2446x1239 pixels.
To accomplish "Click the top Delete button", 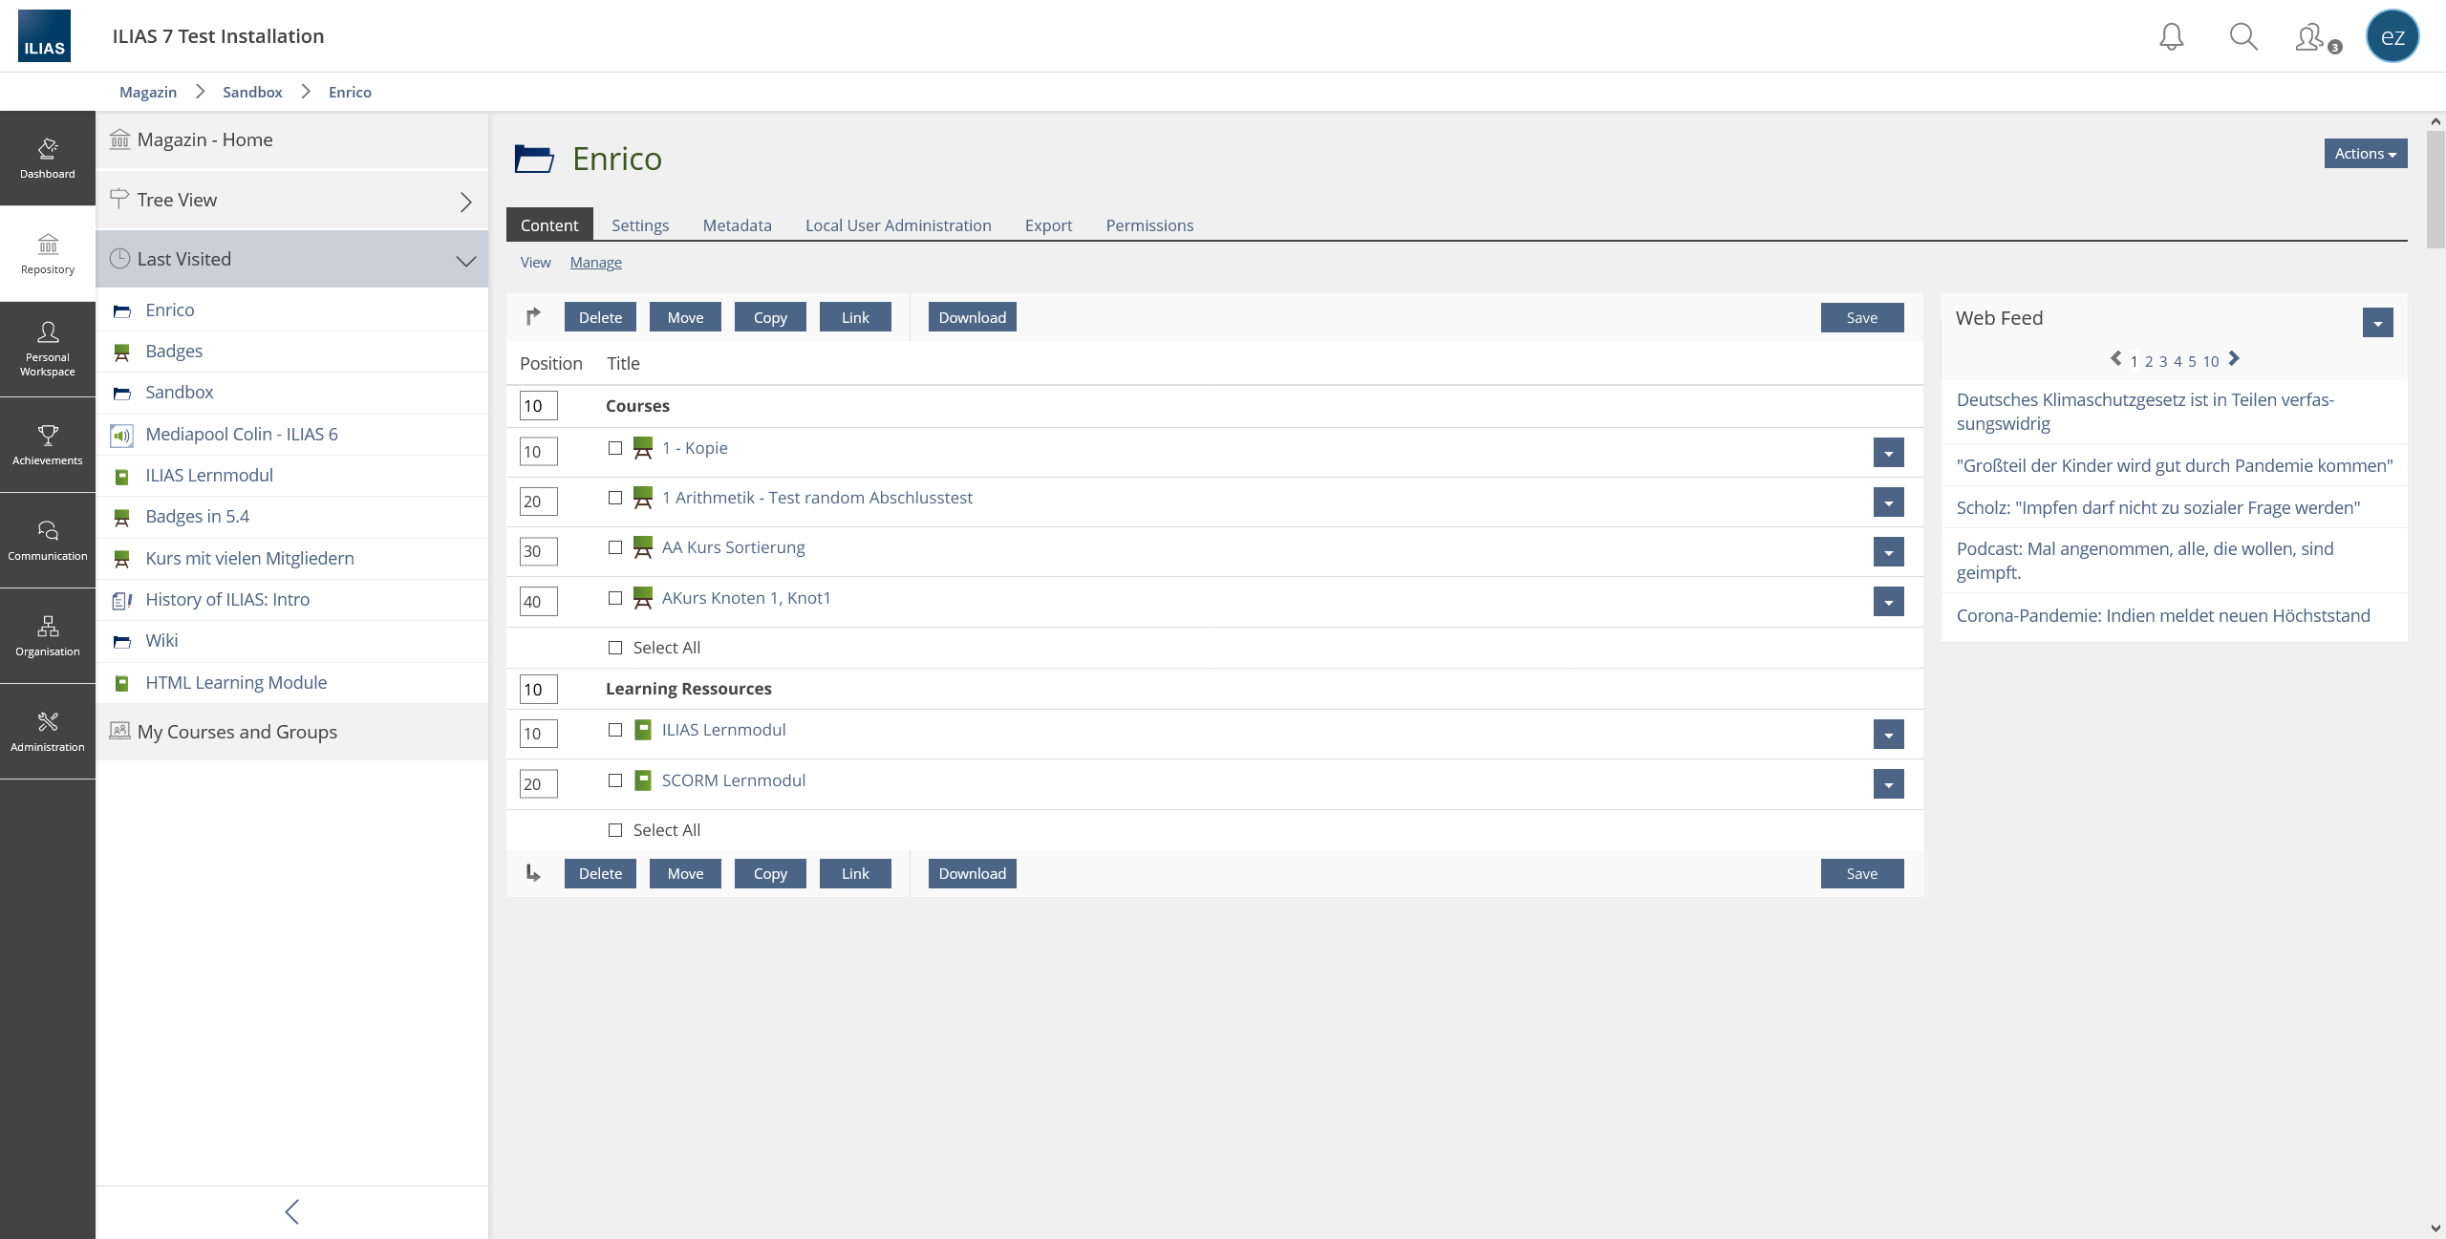I will 600,317.
